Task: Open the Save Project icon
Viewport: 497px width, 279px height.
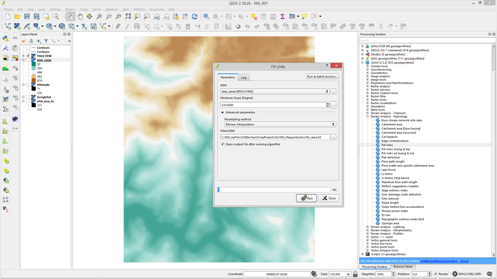Action: click(x=27, y=16)
